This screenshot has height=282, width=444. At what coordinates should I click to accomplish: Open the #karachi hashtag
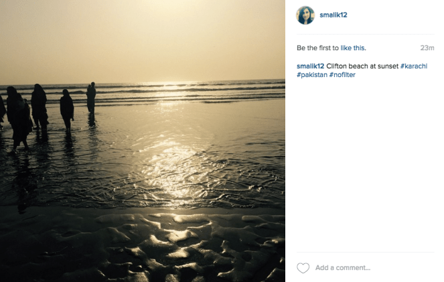click(x=415, y=66)
